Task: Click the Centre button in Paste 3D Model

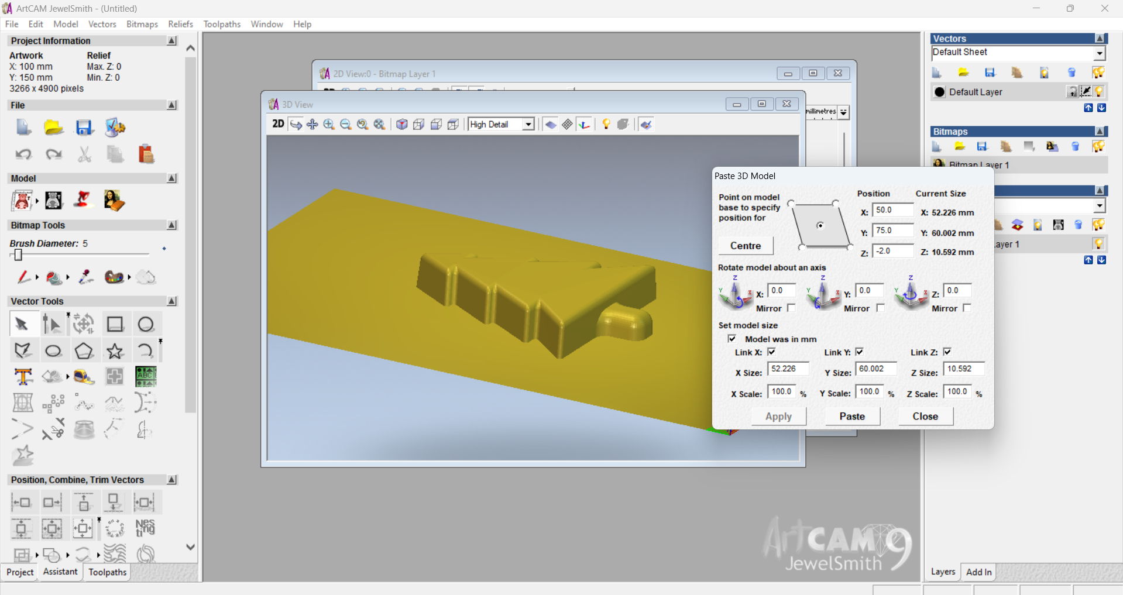Action: [746, 246]
